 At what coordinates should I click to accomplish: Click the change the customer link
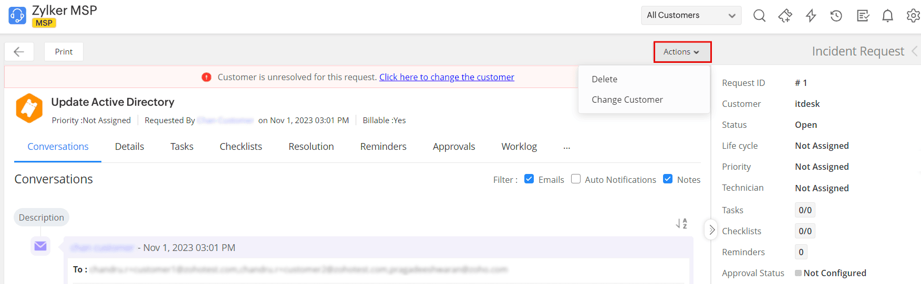[x=447, y=77]
